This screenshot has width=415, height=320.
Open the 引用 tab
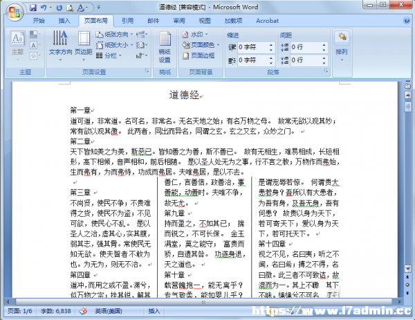coord(127,21)
